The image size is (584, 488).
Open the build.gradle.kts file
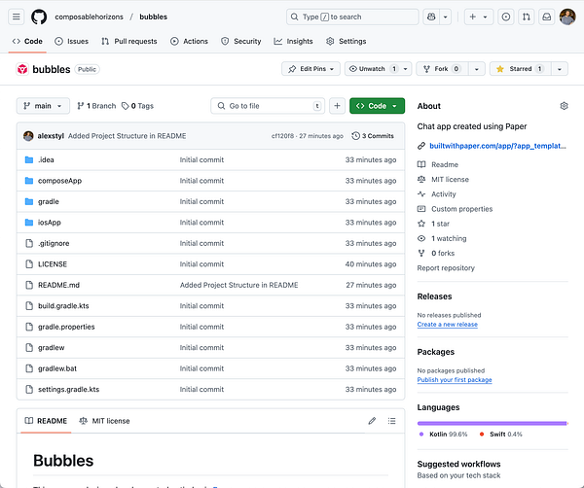click(x=63, y=306)
